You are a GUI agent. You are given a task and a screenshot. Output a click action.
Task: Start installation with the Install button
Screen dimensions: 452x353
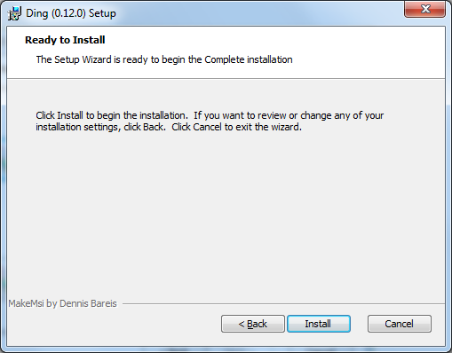pos(319,324)
